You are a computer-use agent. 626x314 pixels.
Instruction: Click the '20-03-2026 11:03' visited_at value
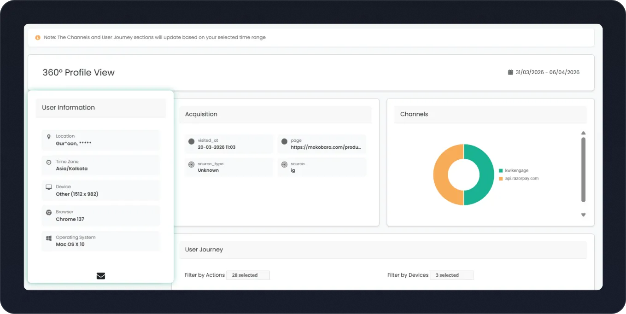click(217, 147)
